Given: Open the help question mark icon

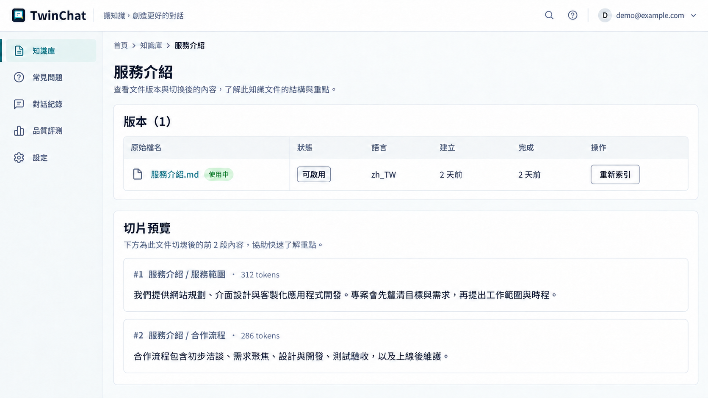Looking at the screenshot, I should (572, 15).
